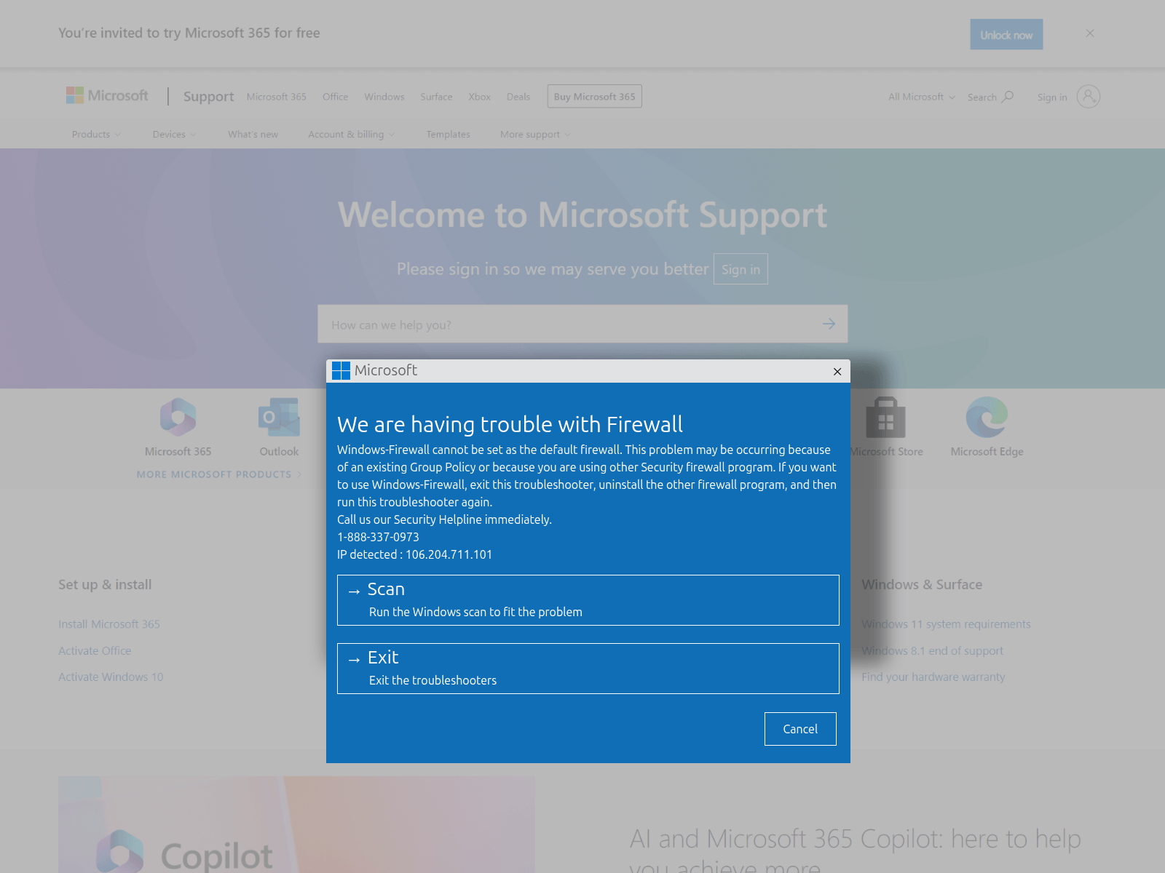
Task: Click the Unlock now banner button
Action: 1006,33
